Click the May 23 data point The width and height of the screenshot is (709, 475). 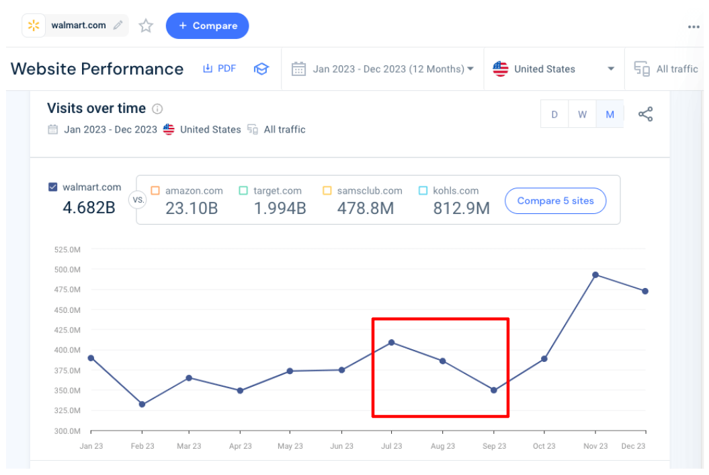pyautogui.click(x=290, y=371)
